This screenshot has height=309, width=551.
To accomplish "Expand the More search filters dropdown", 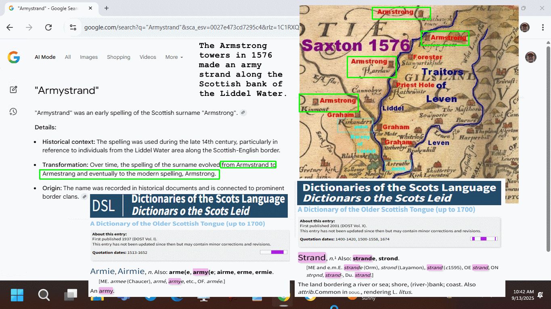I will tap(174, 57).
